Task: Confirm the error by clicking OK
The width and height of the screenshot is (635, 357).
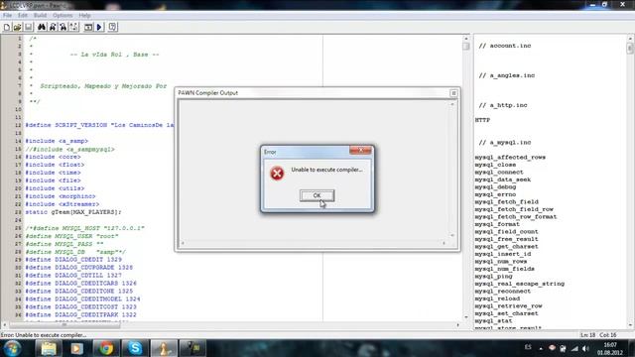Action: click(317, 195)
